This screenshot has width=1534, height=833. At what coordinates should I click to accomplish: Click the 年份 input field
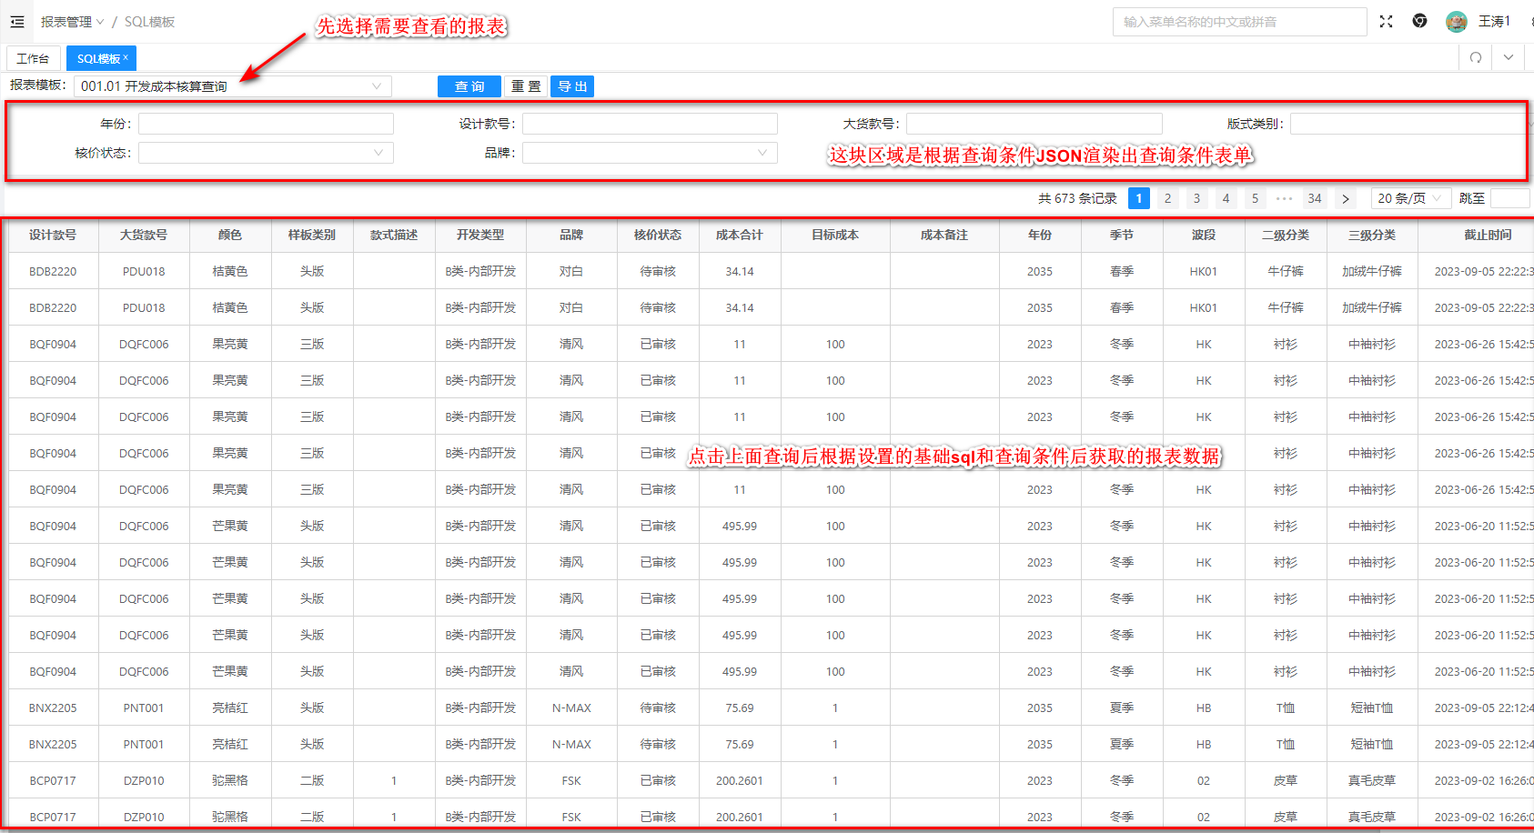tap(266, 124)
